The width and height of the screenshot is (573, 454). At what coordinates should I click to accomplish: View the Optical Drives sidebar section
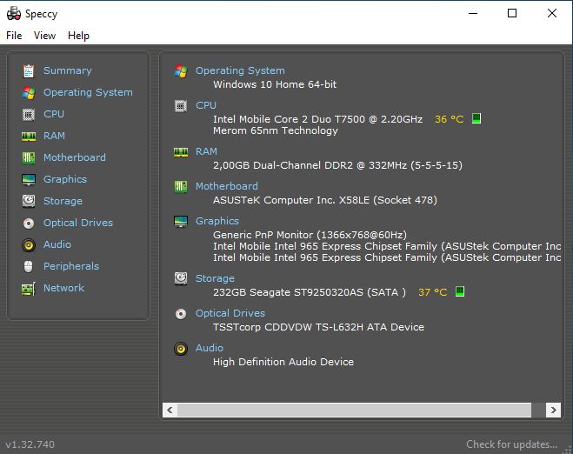[78, 223]
